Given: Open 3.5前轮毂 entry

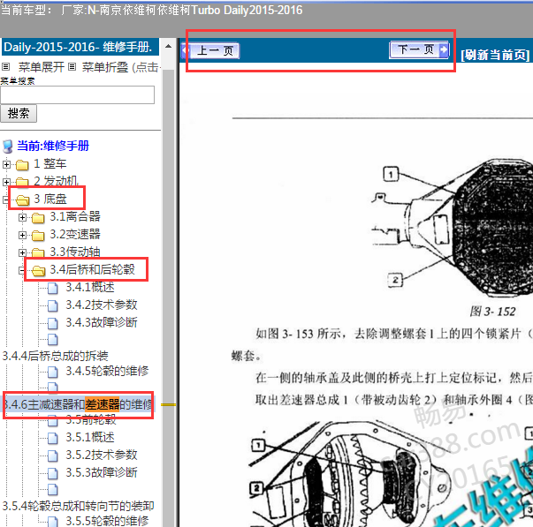Looking at the screenshot, I should (91, 420).
